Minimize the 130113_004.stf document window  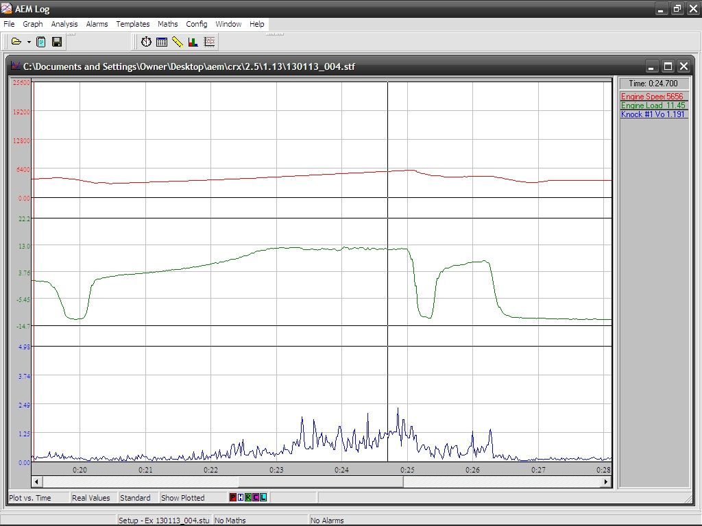point(651,66)
